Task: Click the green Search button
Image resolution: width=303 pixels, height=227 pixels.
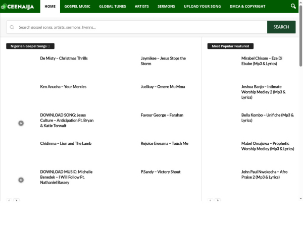Action: pyautogui.click(x=281, y=27)
